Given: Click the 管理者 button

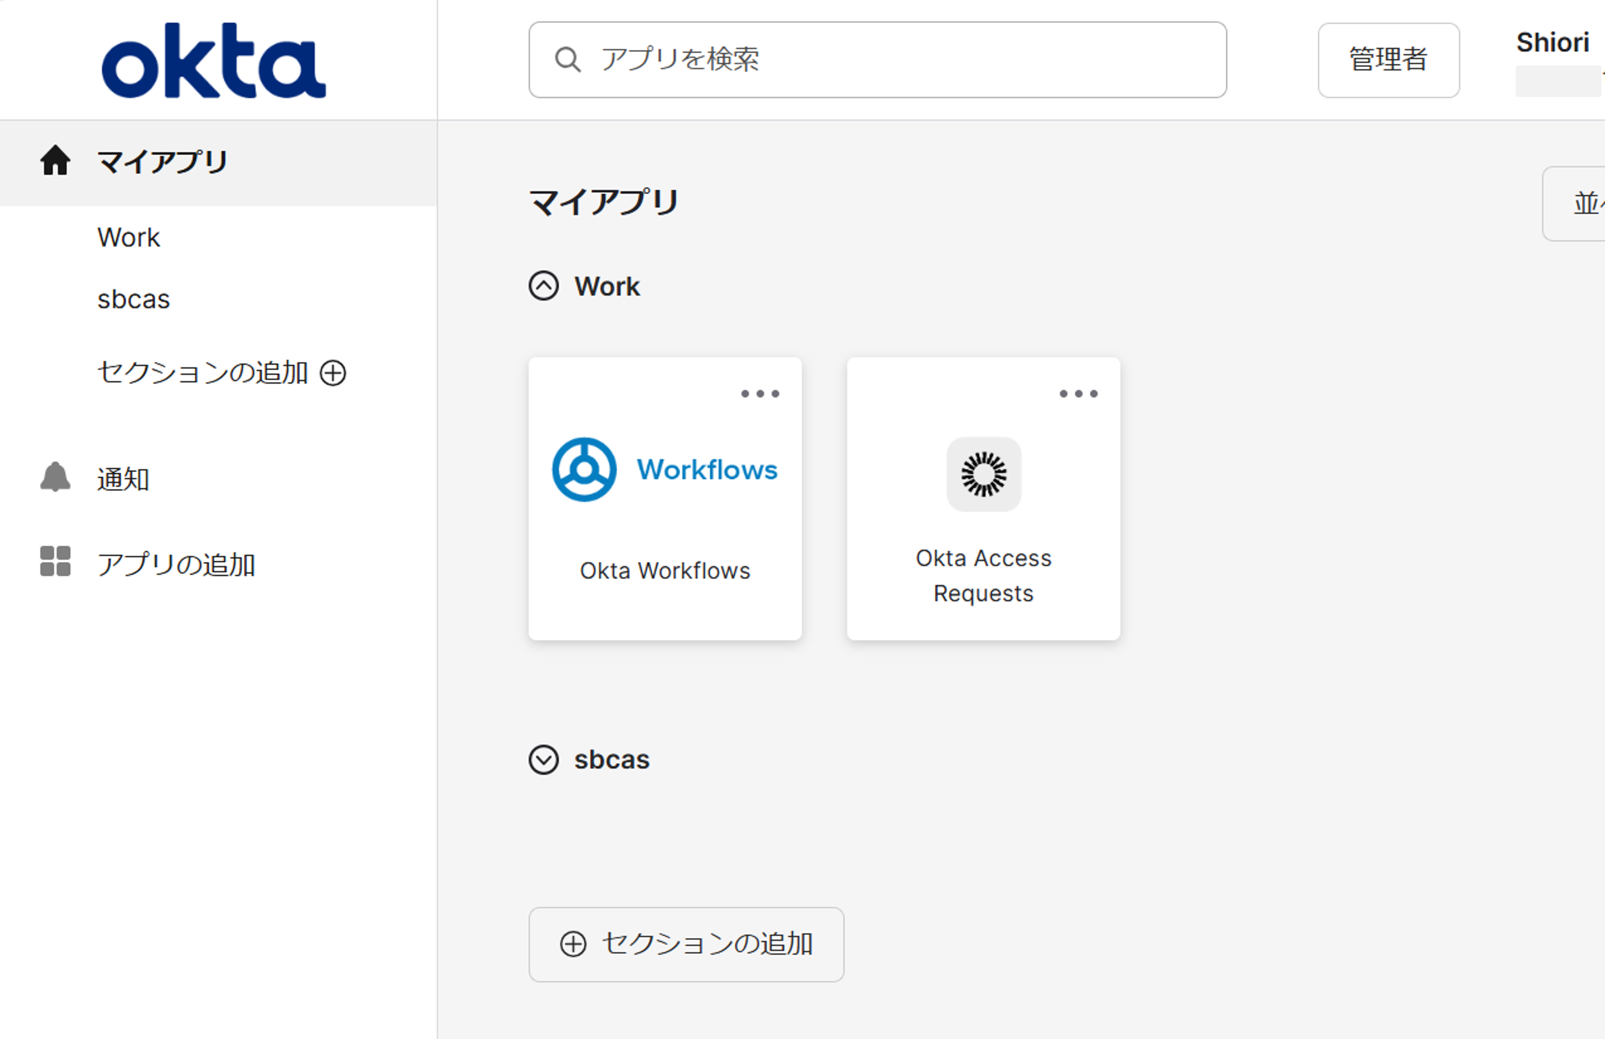Looking at the screenshot, I should (1388, 60).
